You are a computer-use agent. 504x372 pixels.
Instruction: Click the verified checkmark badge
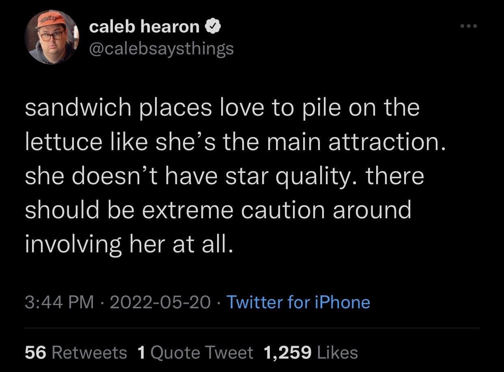click(x=213, y=27)
